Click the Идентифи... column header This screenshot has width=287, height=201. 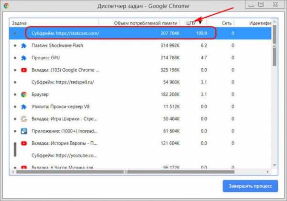260,23
